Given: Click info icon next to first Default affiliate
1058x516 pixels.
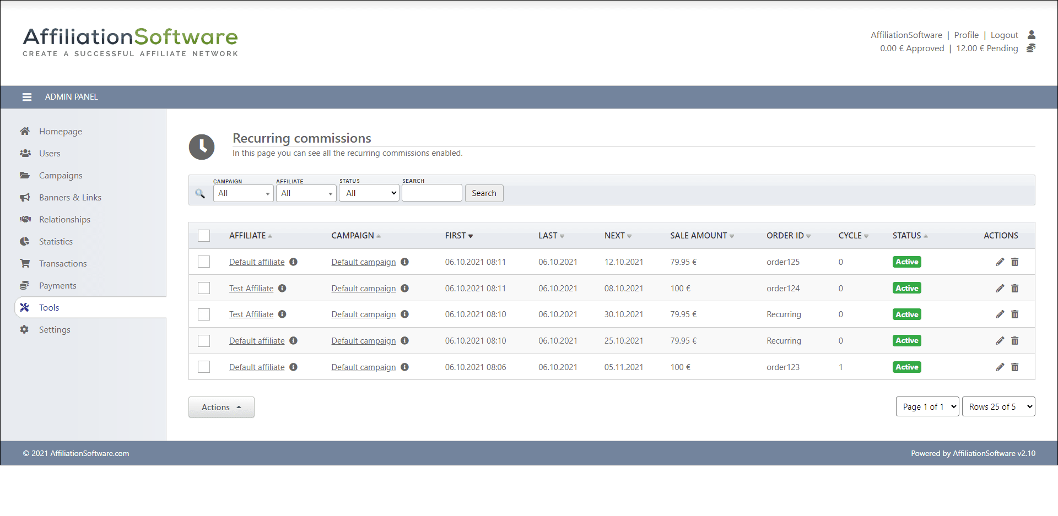Looking at the screenshot, I should (294, 262).
